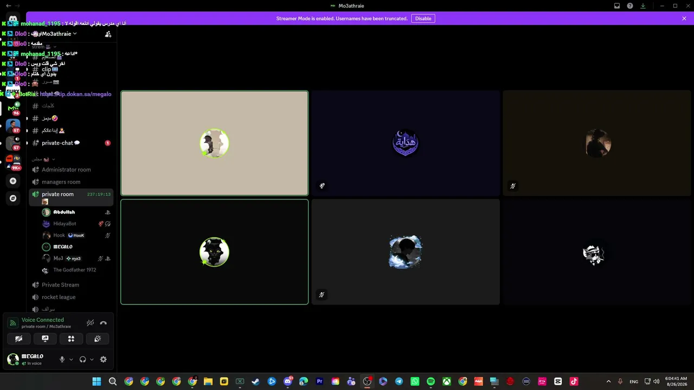Share your screen from voice panel
694x390 pixels.
[45, 339]
